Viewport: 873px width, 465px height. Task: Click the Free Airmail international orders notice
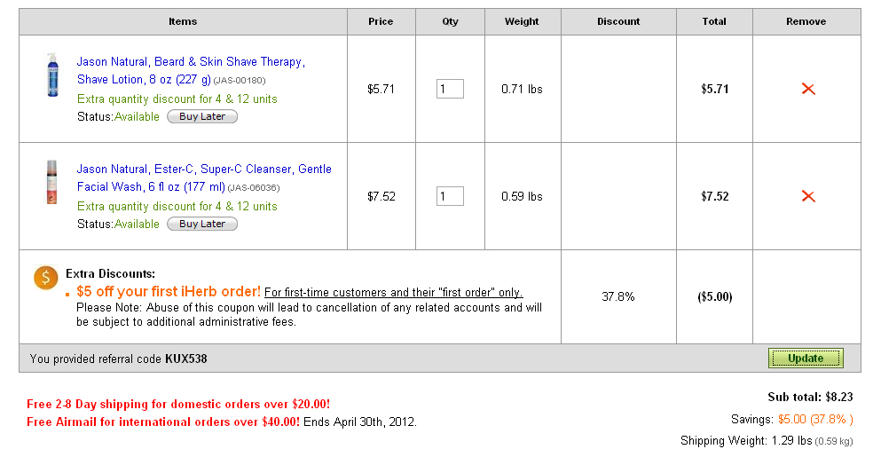pyautogui.click(x=163, y=422)
